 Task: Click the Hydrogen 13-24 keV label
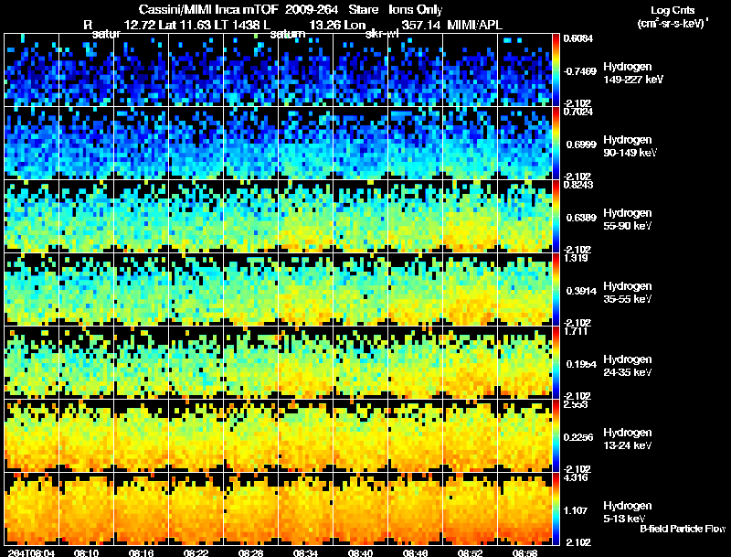pyautogui.click(x=627, y=439)
